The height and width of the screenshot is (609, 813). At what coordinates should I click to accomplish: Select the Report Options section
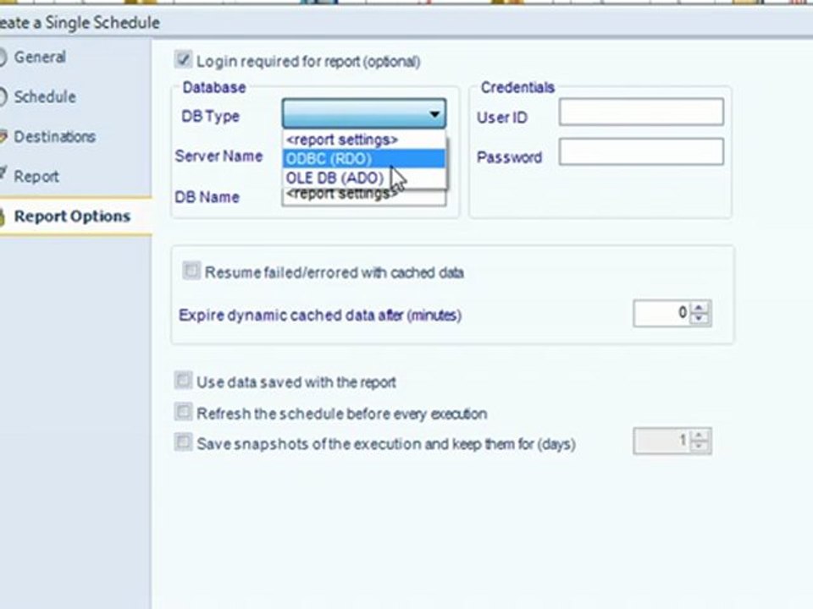coord(71,216)
